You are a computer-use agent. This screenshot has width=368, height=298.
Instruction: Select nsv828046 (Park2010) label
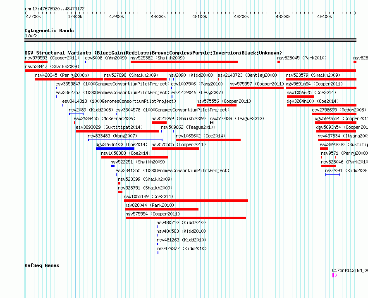(x=344, y=162)
